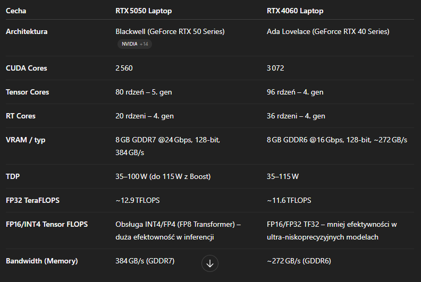Click the Cecha column header

pos(16,11)
